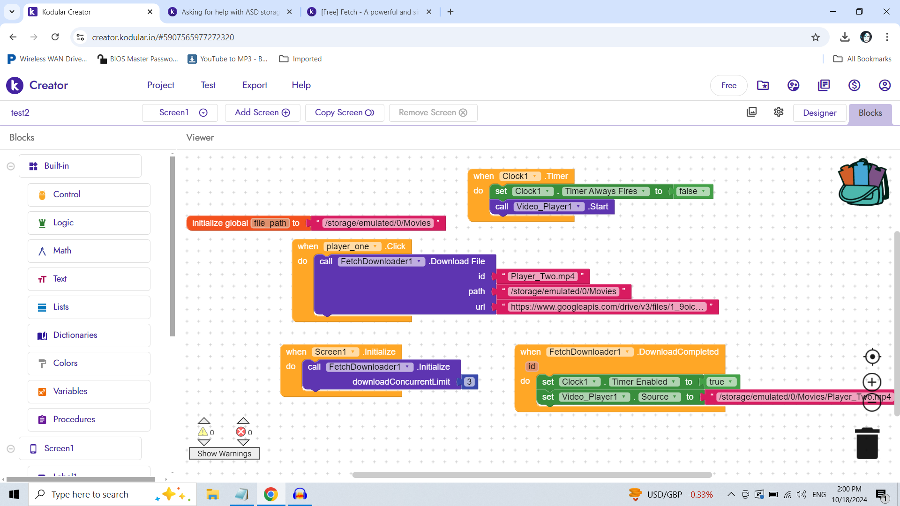900x506 pixels.
Task: Open the backpack icon in the viewer
Action: 863,183
